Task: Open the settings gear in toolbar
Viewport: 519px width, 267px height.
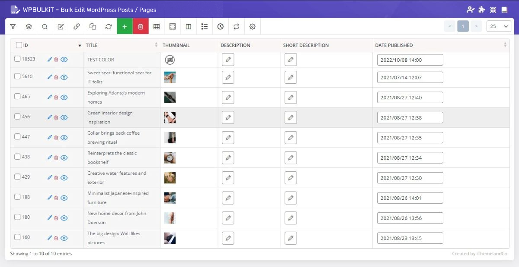Action: coord(253,27)
